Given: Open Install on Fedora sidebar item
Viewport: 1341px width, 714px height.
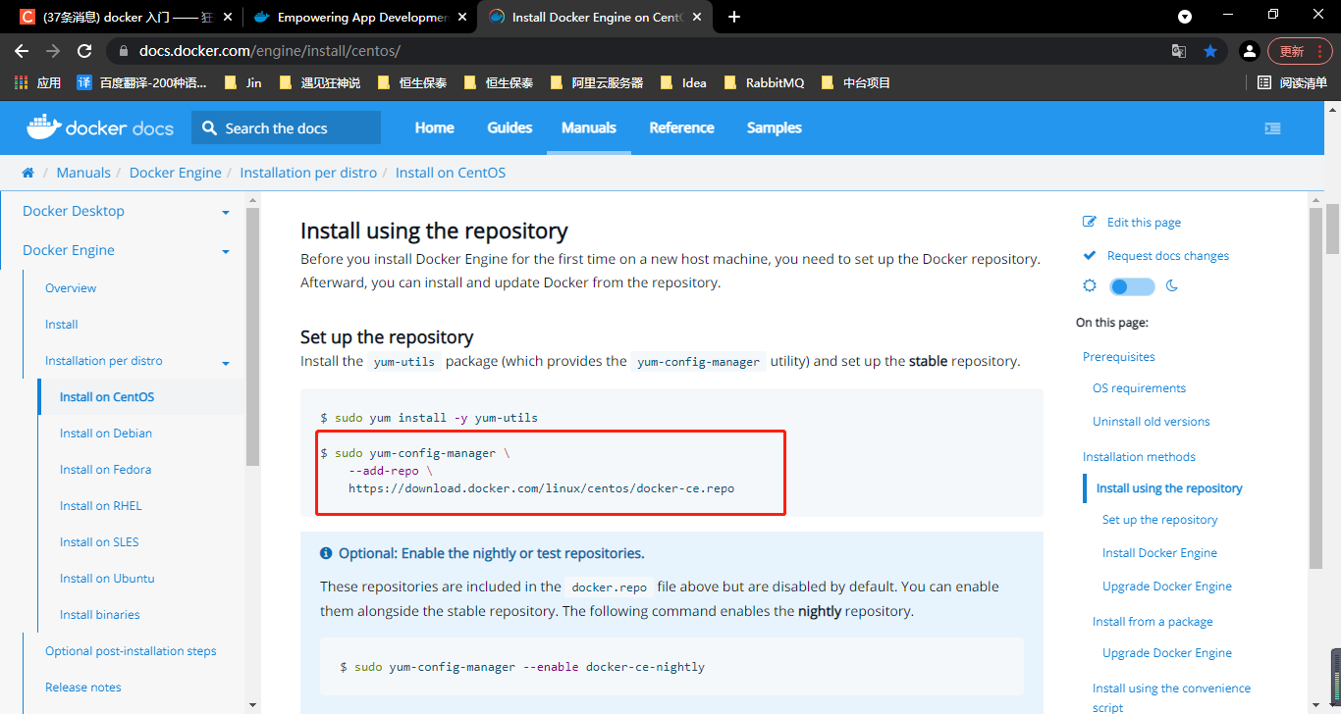Looking at the screenshot, I should click(x=105, y=470).
